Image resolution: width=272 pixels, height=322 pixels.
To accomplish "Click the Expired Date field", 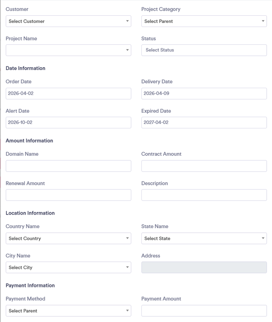I will tap(204, 123).
